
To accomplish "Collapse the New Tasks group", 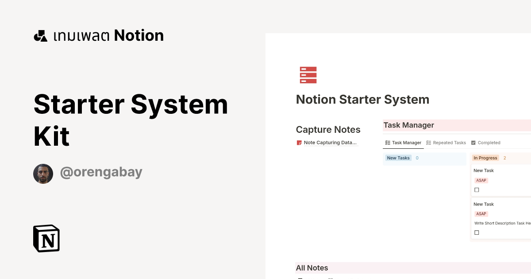I will click(398, 158).
